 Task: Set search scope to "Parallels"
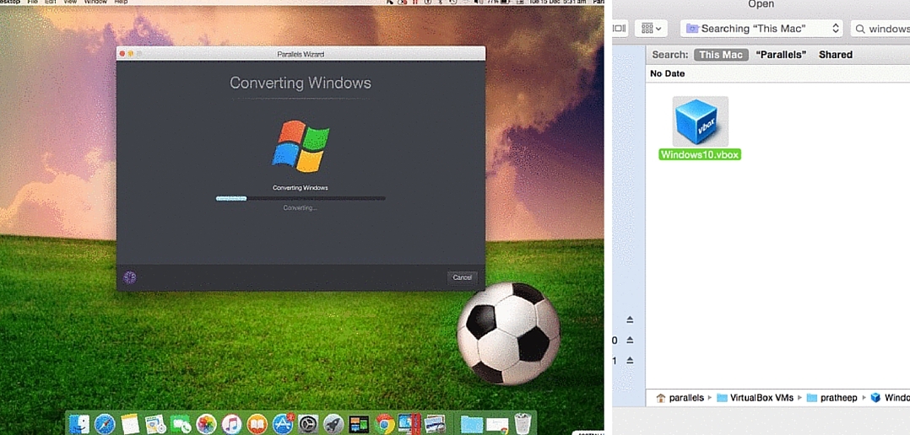[781, 55]
